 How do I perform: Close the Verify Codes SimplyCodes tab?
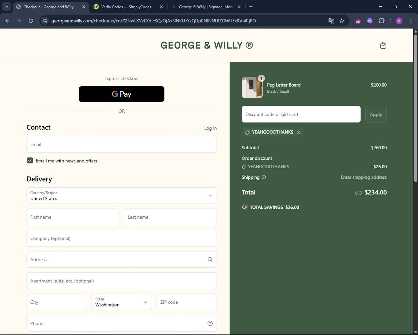tap(161, 7)
